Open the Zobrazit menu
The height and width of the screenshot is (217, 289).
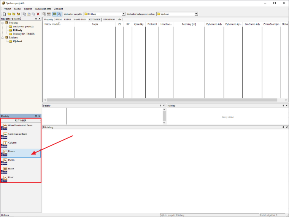pyautogui.click(x=59, y=9)
